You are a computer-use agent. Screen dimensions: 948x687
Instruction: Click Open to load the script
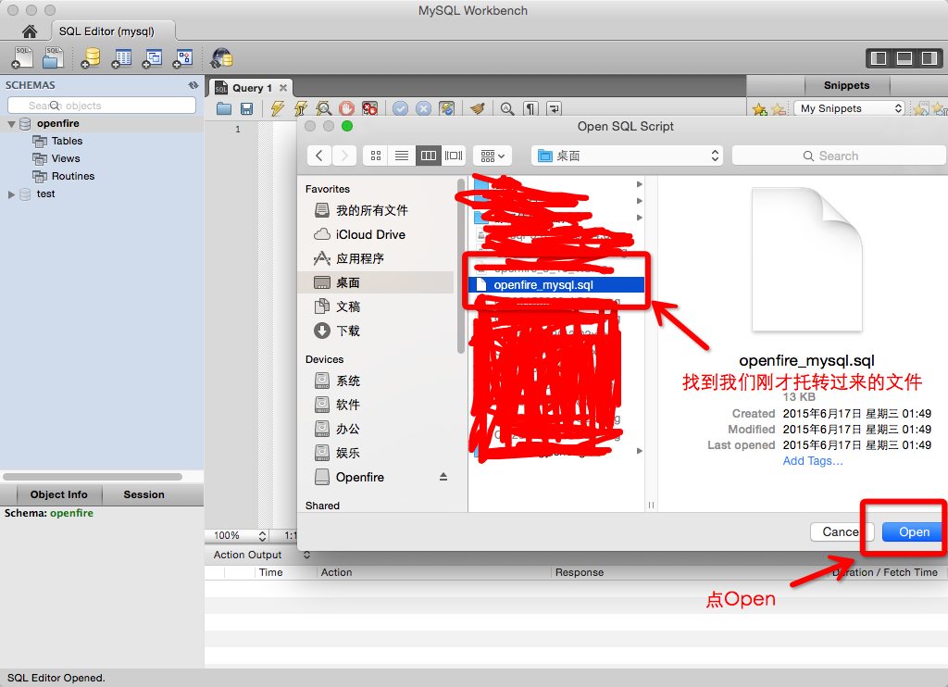[914, 532]
